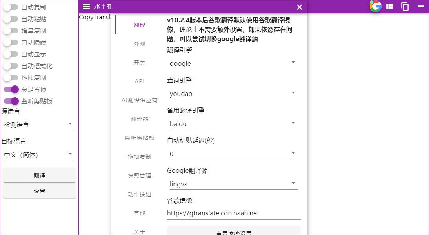This screenshot has height=235, width=429.
Task: Click the 翻译 button
Action: pos(39,175)
